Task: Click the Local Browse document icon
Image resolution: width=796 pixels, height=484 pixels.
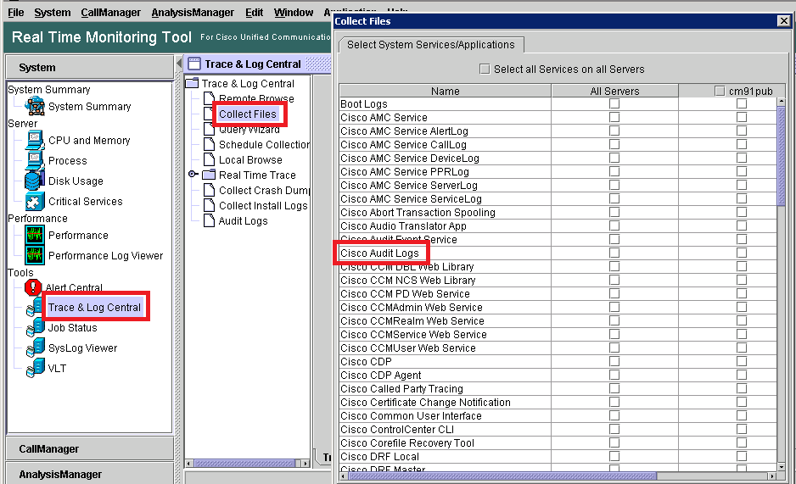Action: click(209, 159)
